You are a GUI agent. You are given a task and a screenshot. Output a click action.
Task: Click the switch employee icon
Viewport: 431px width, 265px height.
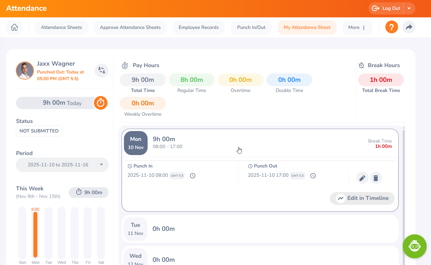pyautogui.click(x=102, y=70)
